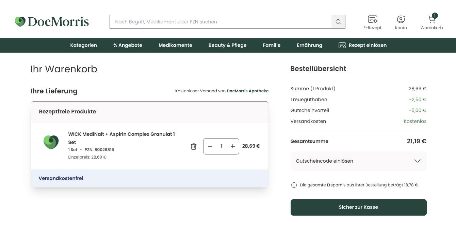Open the Warenkorb cart icon
The height and width of the screenshot is (237, 456).
coord(431,20)
